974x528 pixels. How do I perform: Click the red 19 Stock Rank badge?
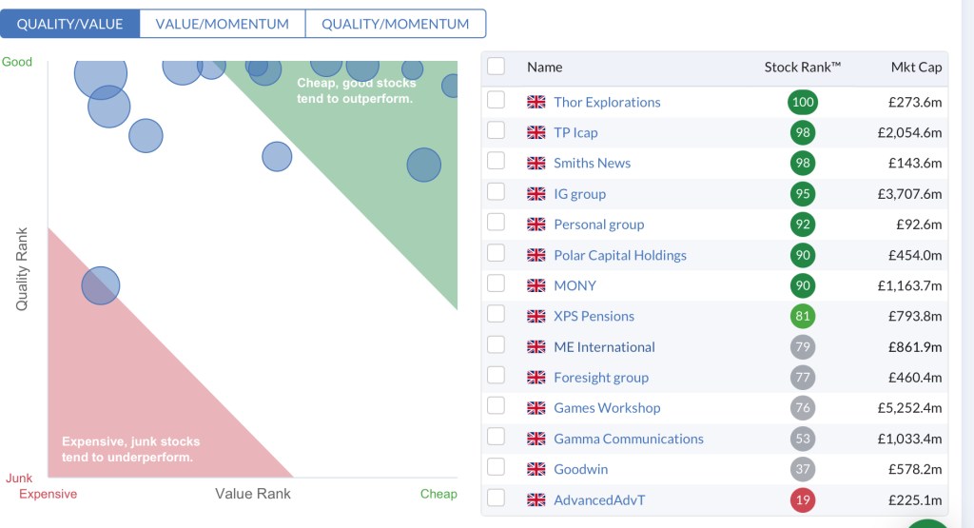(803, 499)
